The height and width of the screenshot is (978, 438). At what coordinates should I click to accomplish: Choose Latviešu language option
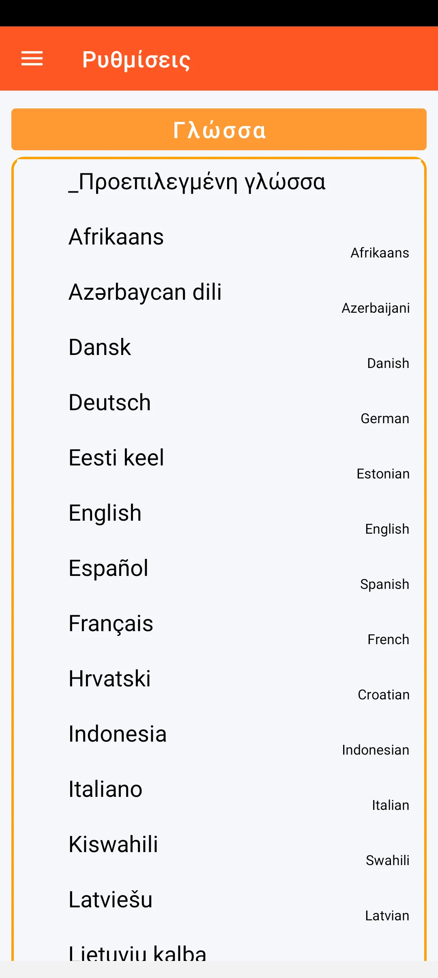pyautogui.click(x=110, y=900)
